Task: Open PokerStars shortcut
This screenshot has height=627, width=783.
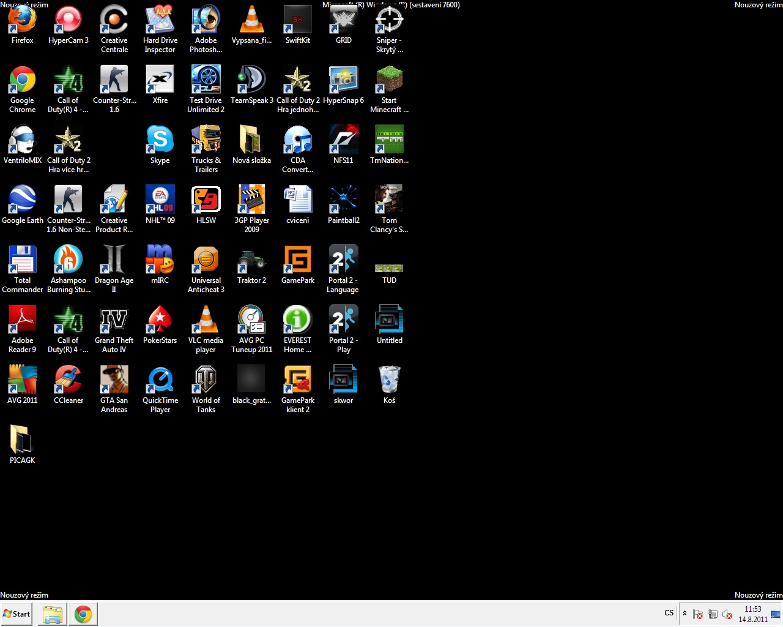Action: tap(160, 325)
